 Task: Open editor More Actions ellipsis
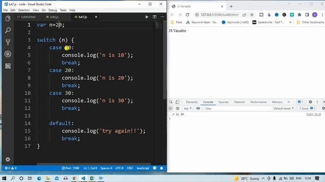click(x=162, y=17)
